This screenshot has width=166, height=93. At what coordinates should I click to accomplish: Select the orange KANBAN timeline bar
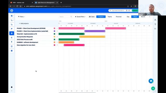66,42
